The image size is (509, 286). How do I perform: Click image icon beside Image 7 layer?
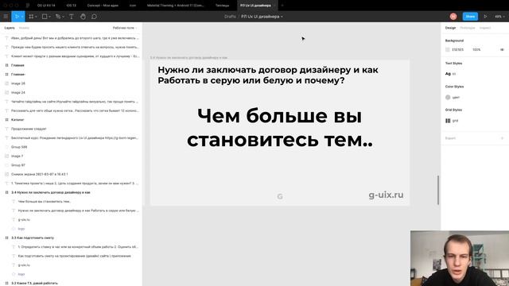click(x=6, y=156)
